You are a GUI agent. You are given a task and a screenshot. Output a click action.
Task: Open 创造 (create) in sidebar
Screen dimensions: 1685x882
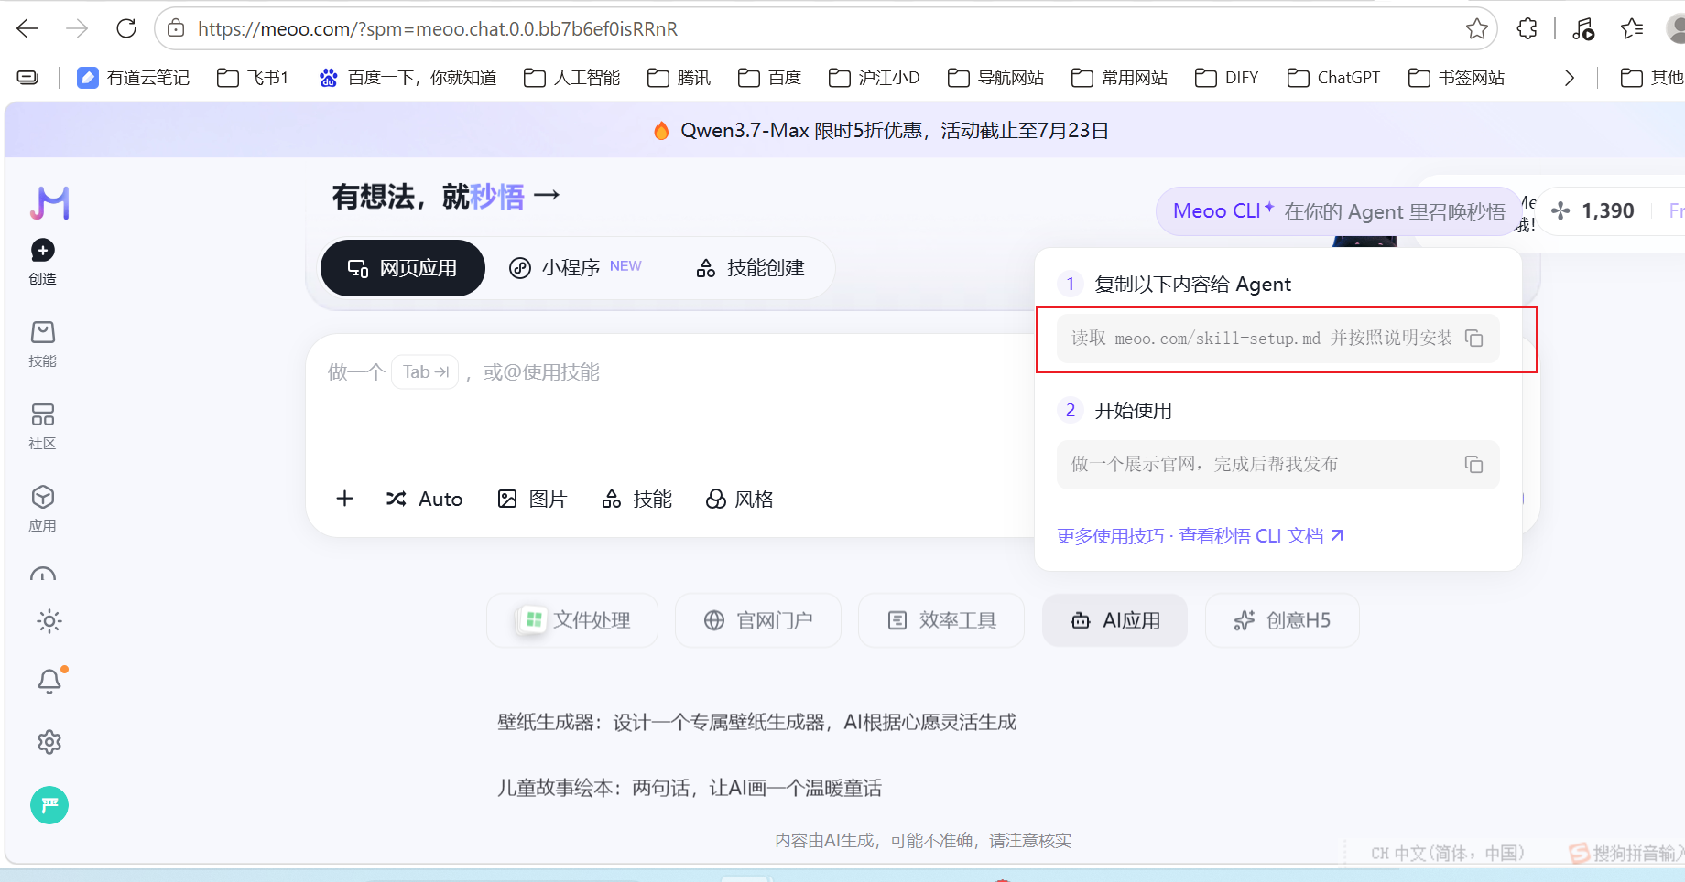[x=42, y=262]
